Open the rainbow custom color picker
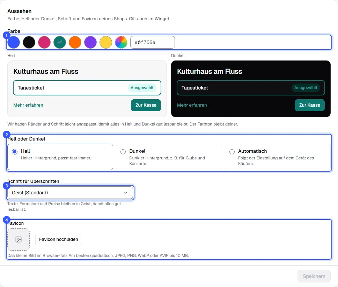338x287 pixels. tap(121, 42)
